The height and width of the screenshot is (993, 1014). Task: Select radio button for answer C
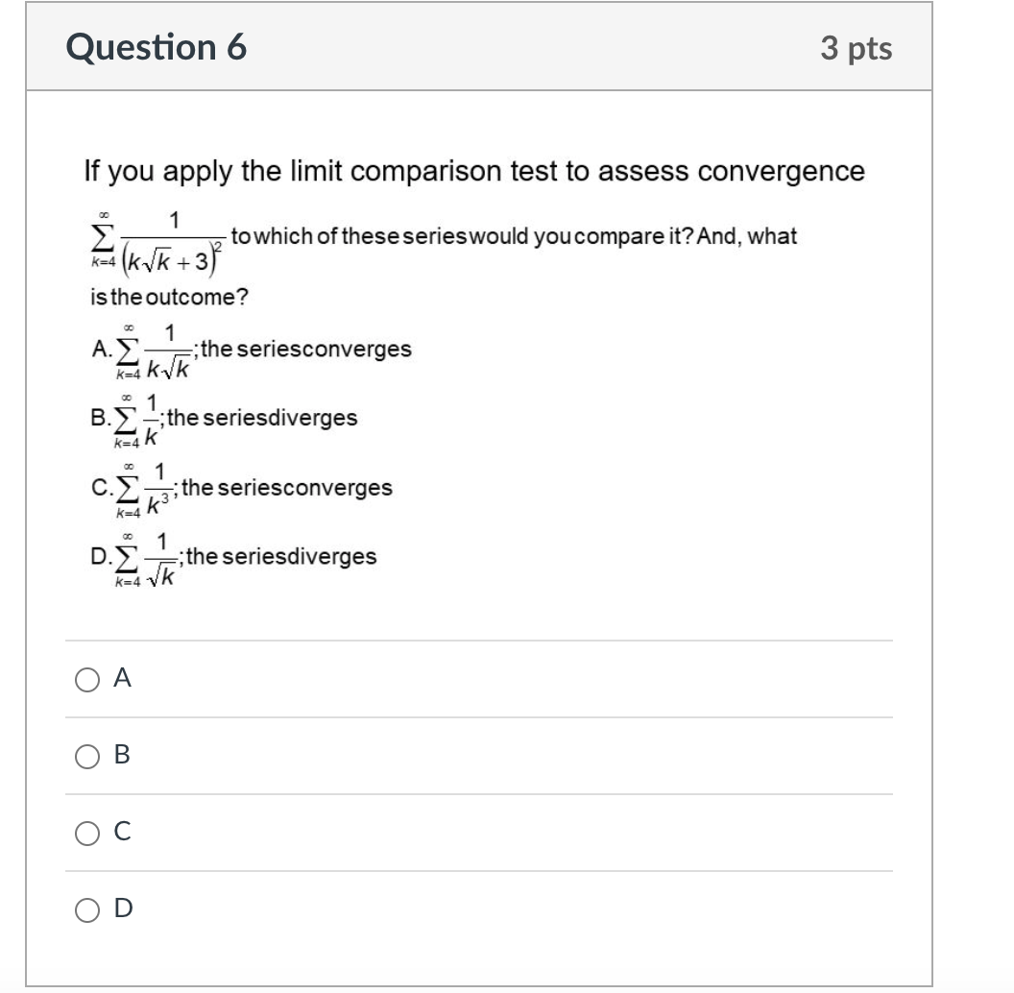pyautogui.click(x=85, y=834)
